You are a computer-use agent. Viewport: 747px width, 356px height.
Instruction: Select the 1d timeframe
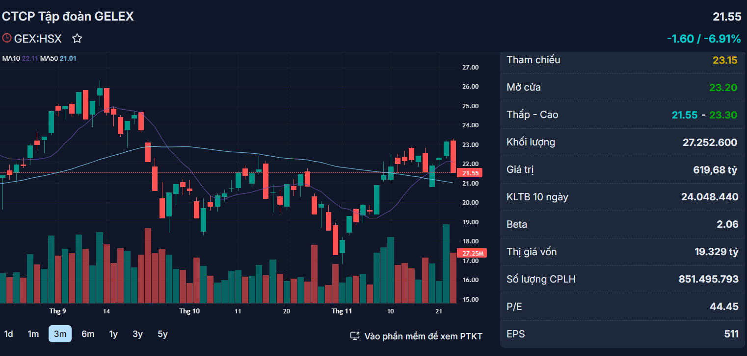9,334
